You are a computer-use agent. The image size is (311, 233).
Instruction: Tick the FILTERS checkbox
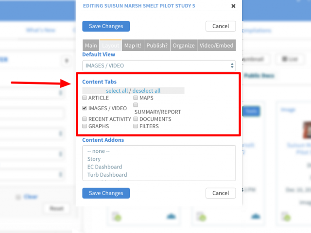point(136,126)
